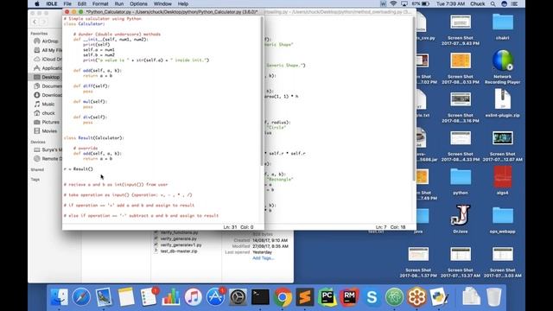Click the clock showing Tue 7:39 AM
Viewport: 553px width, 311px height.
pos(450,3)
